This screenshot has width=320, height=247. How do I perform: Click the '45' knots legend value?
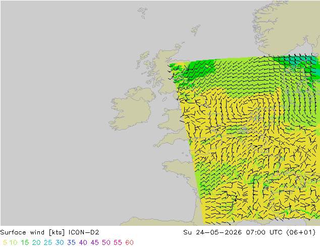[95, 242]
